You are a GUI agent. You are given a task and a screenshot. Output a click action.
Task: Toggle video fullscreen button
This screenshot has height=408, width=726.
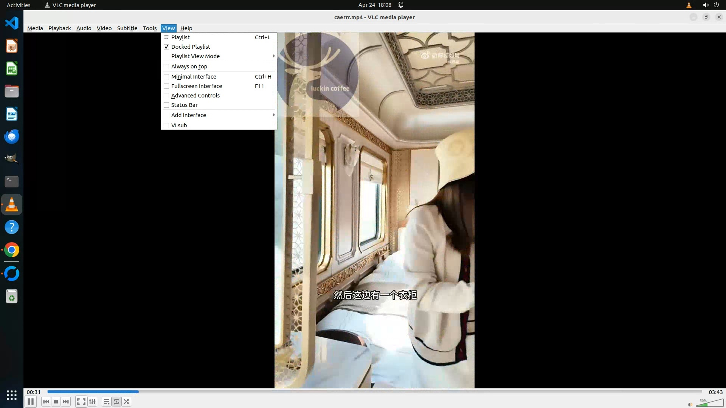(x=81, y=402)
